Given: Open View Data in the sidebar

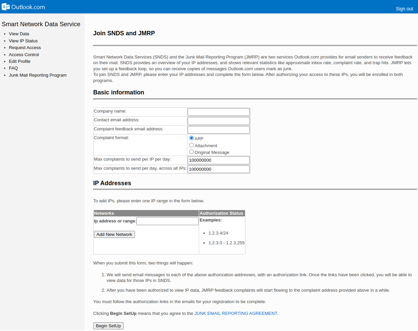Looking at the screenshot, I should pyautogui.click(x=19, y=34).
